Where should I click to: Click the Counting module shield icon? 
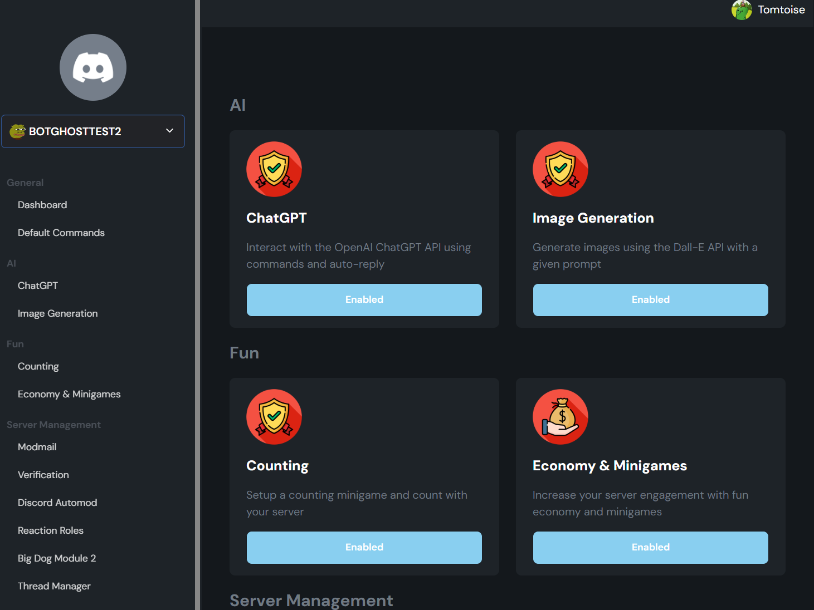point(274,416)
